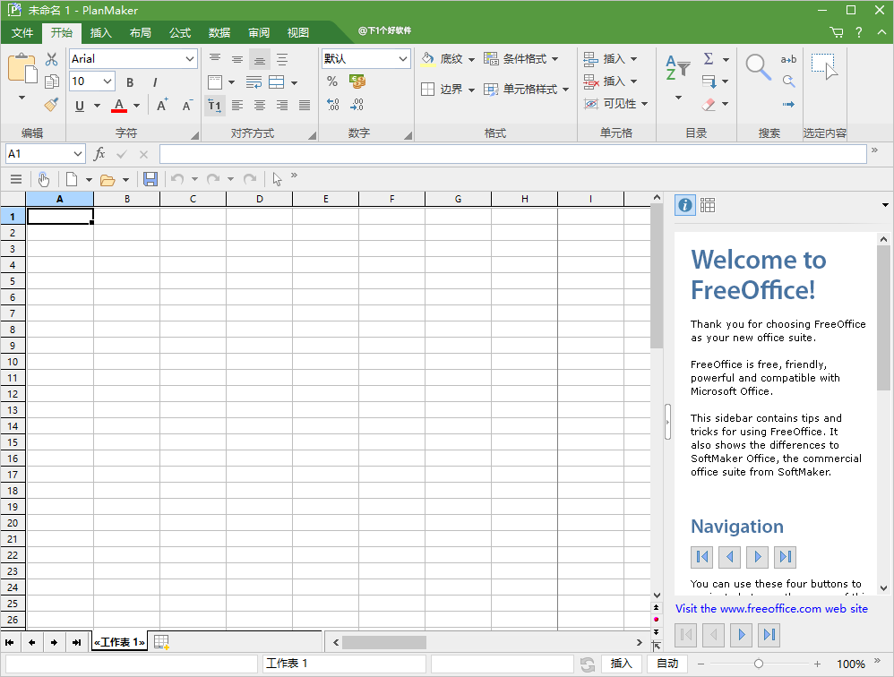
Task: Click the currency coins format icon
Action: coord(357,81)
